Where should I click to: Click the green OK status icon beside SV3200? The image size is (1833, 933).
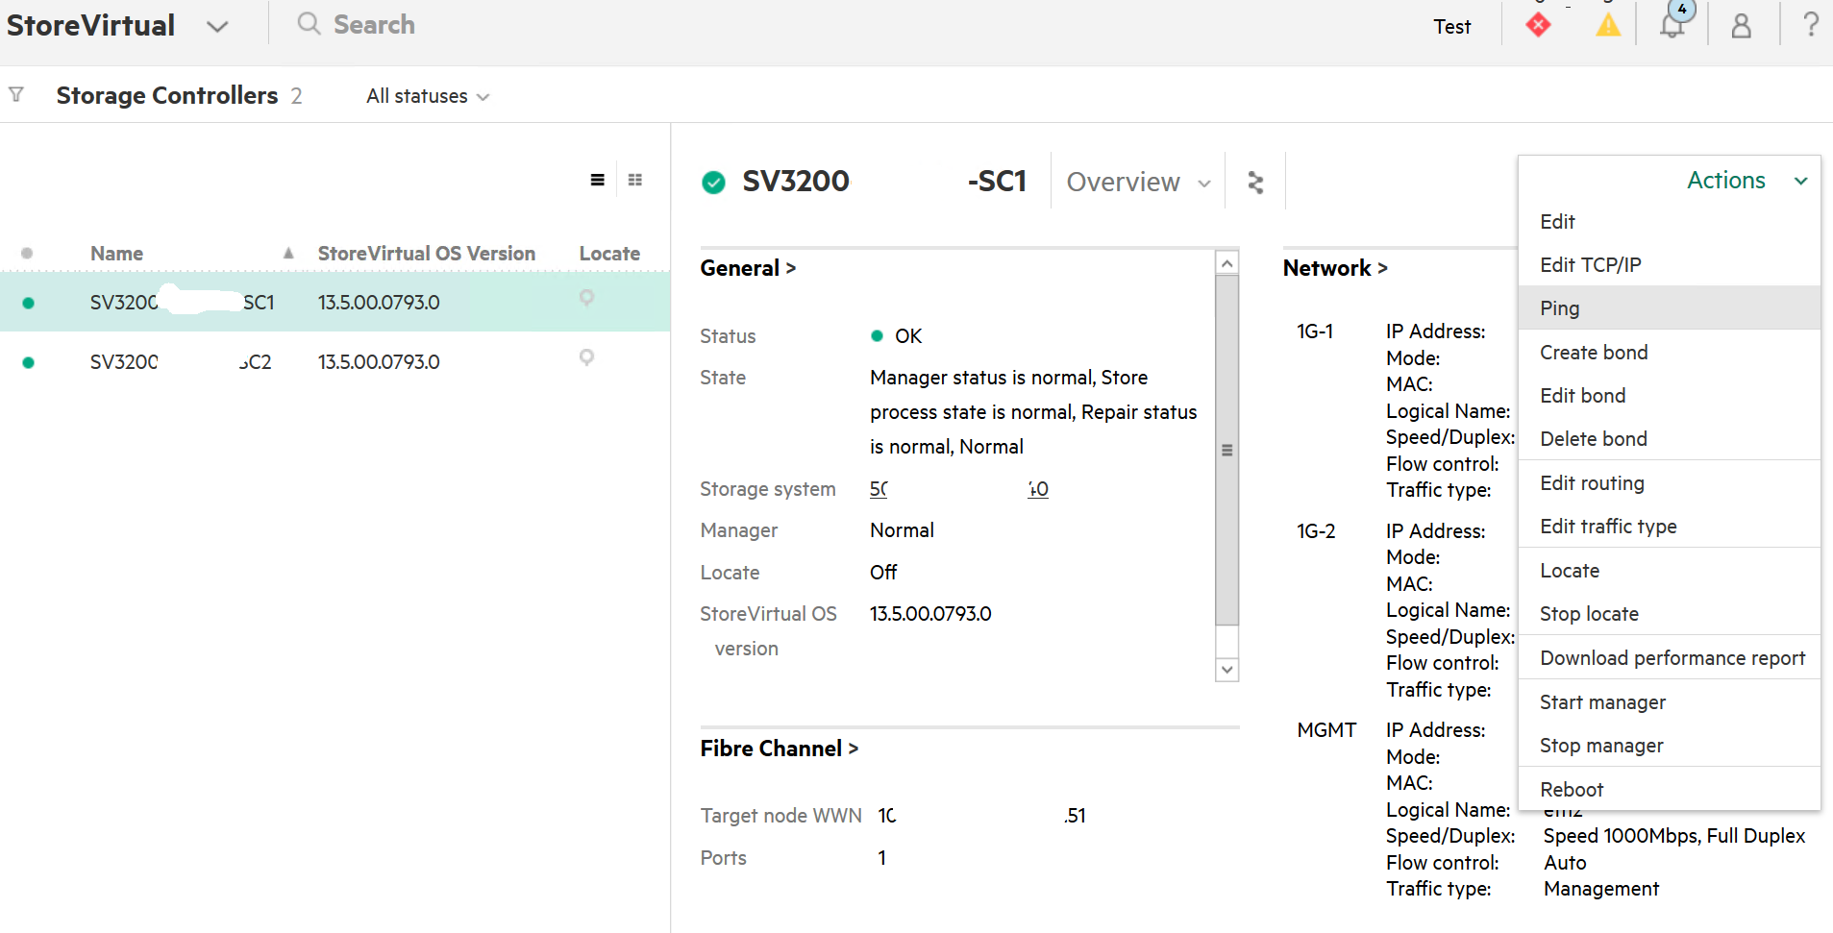tap(713, 182)
